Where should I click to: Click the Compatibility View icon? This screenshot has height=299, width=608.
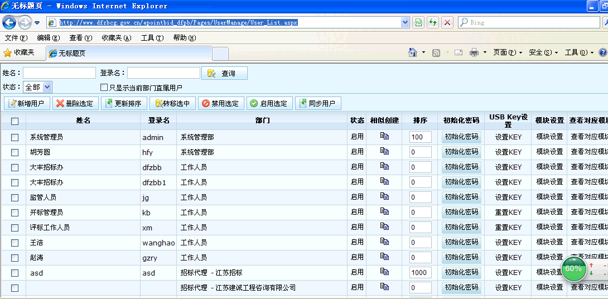click(x=418, y=22)
